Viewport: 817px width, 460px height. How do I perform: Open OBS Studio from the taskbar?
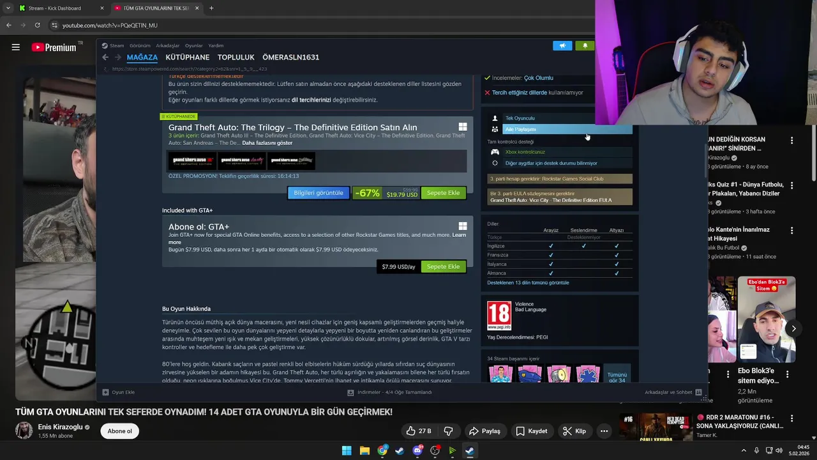[x=435, y=450]
